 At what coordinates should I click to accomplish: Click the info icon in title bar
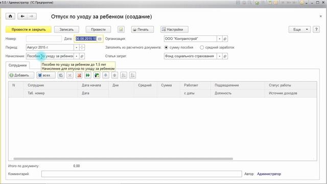point(302,3)
